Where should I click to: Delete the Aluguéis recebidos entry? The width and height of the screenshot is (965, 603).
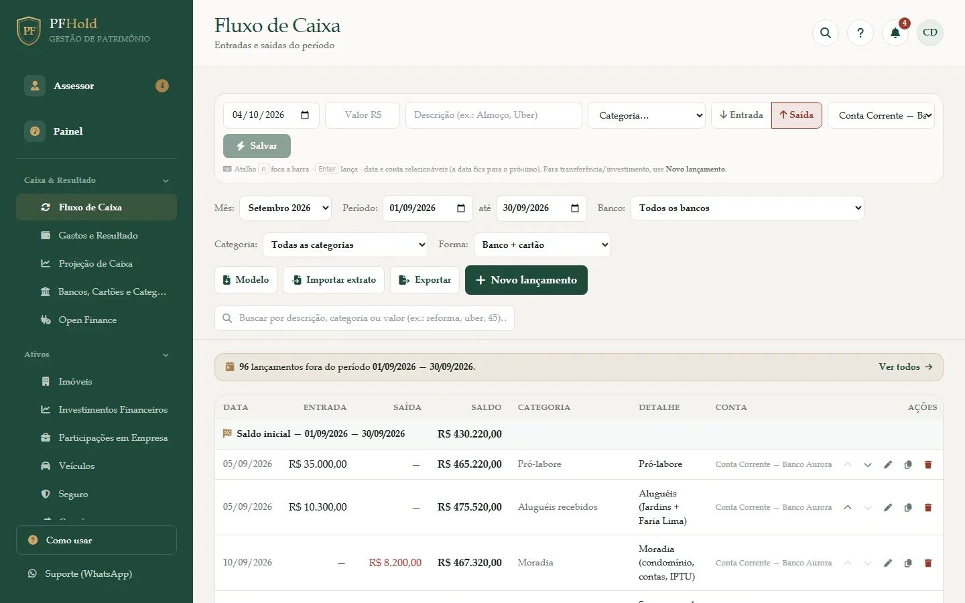[x=928, y=508]
